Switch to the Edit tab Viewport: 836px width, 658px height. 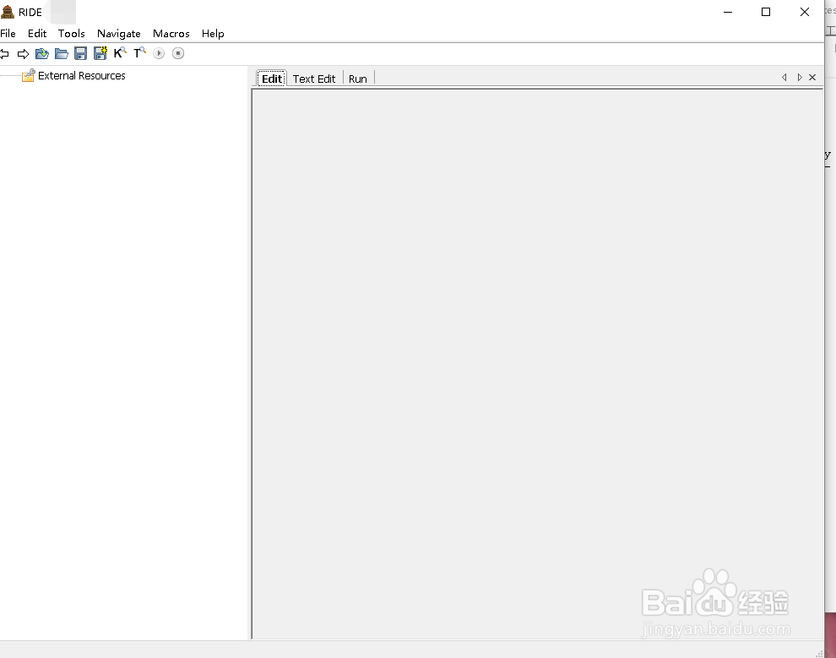[272, 79]
